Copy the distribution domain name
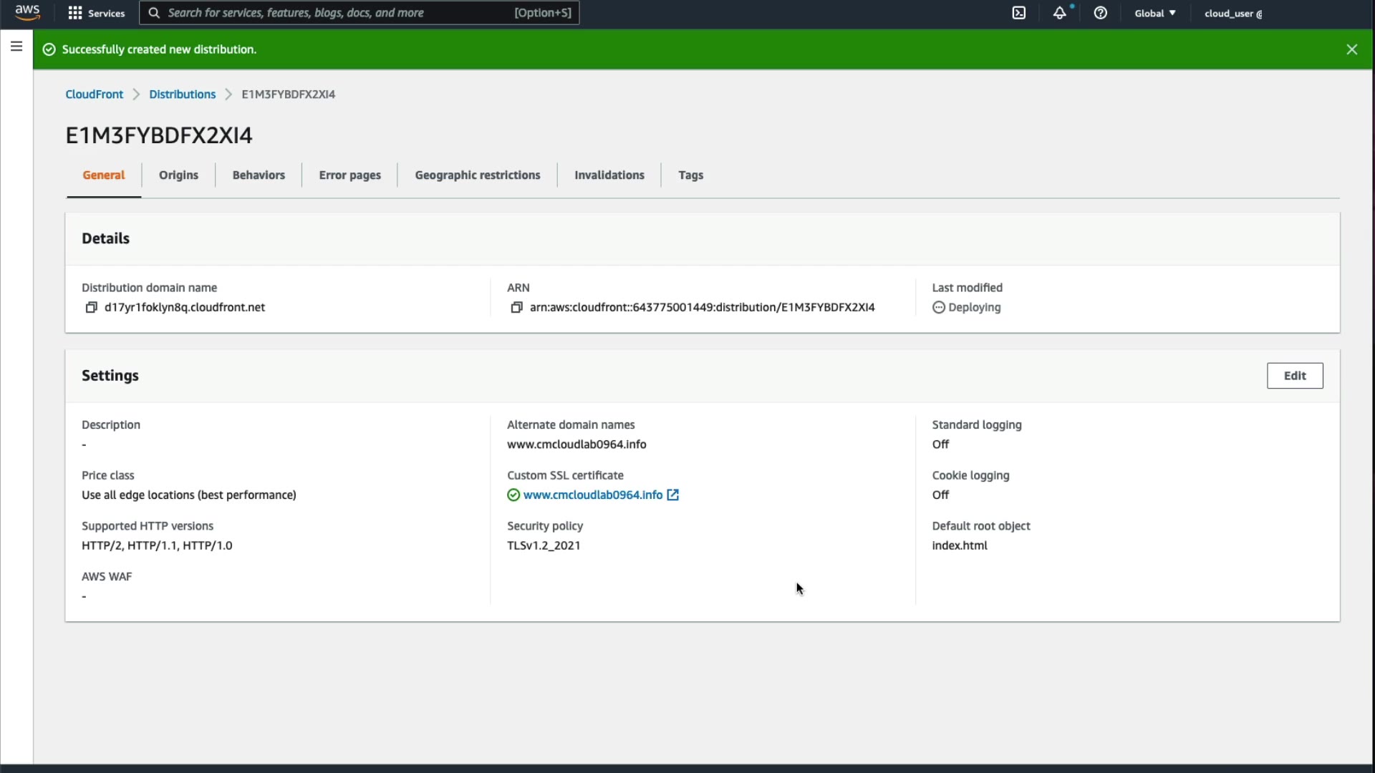Image resolution: width=1375 pixels, height=773 pixels. pyautogui.click(x=91, y=307)
